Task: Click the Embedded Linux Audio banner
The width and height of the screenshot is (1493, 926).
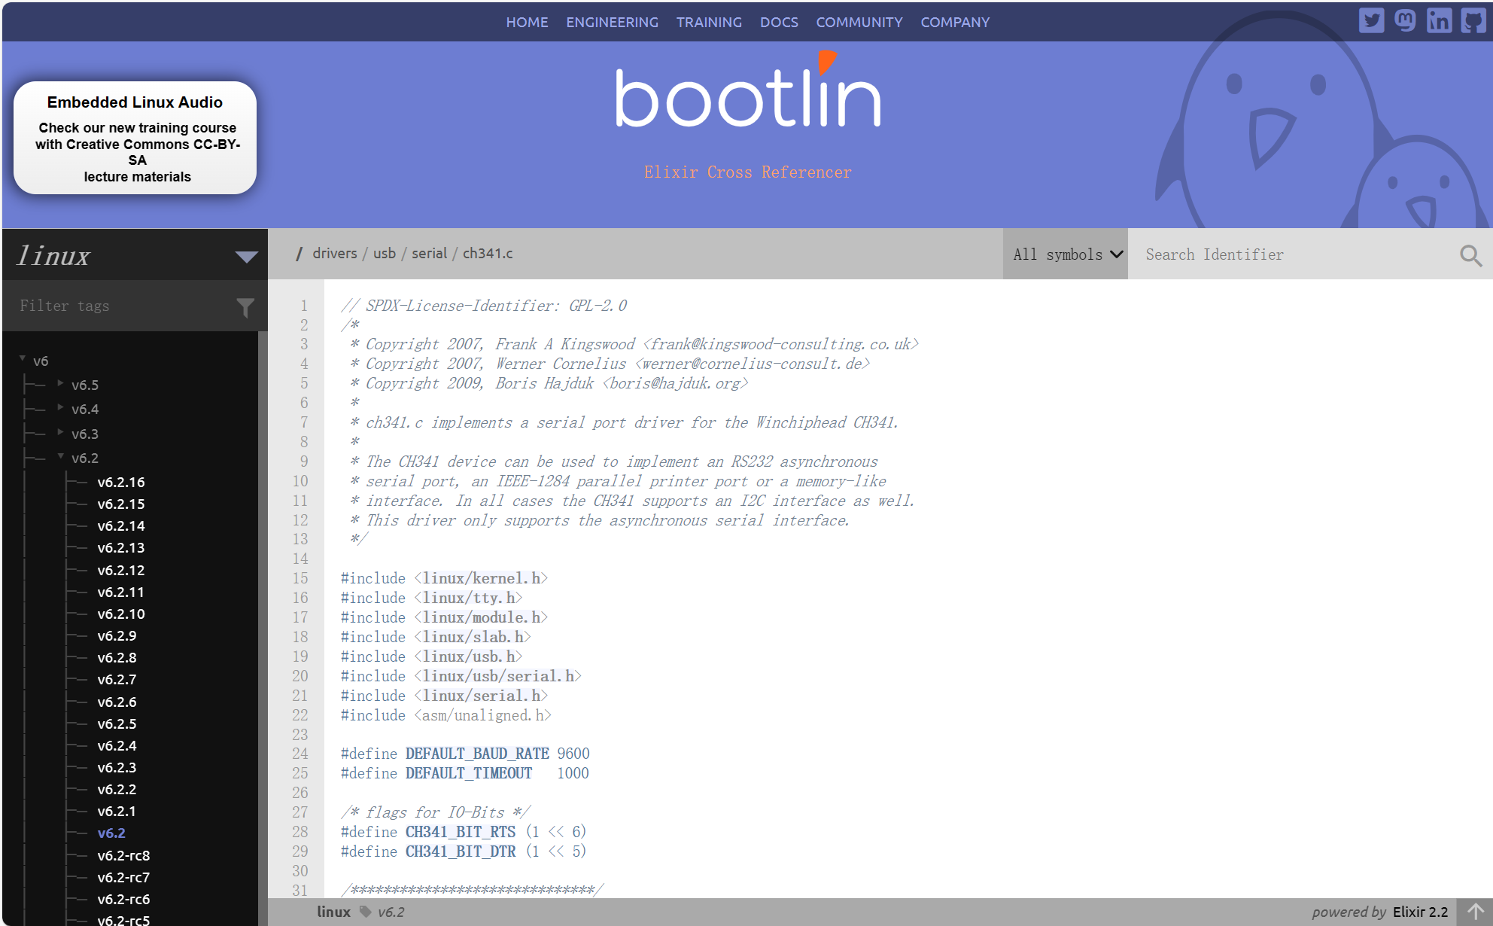Action: (135, 138)
